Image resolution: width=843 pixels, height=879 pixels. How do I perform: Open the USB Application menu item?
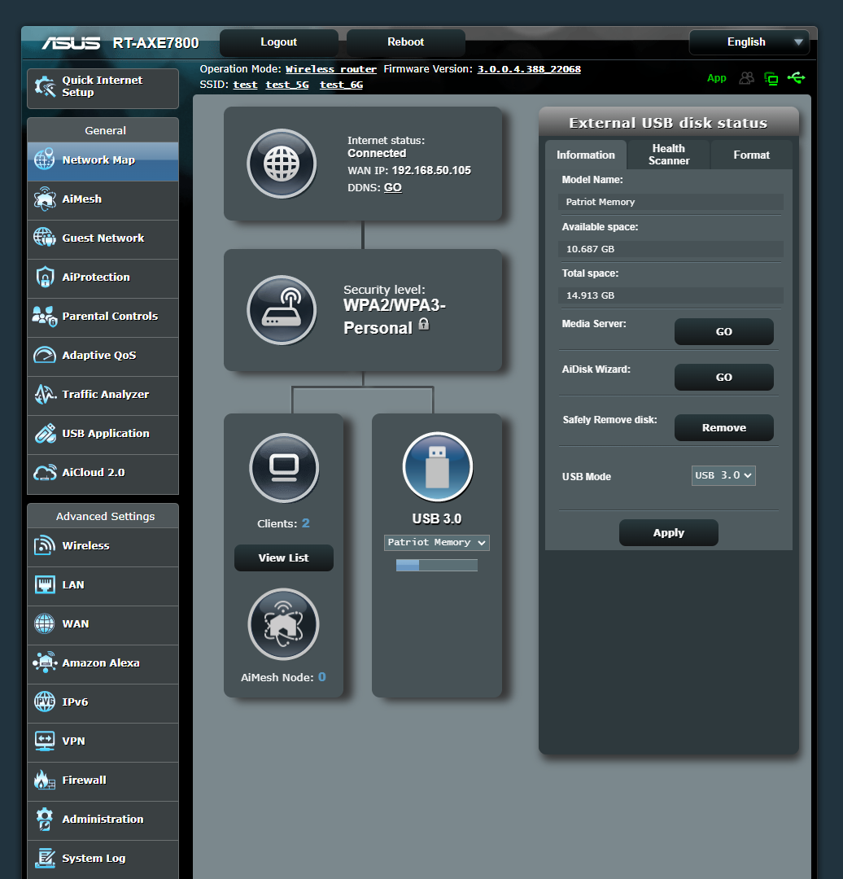click(x=103, y=434)
